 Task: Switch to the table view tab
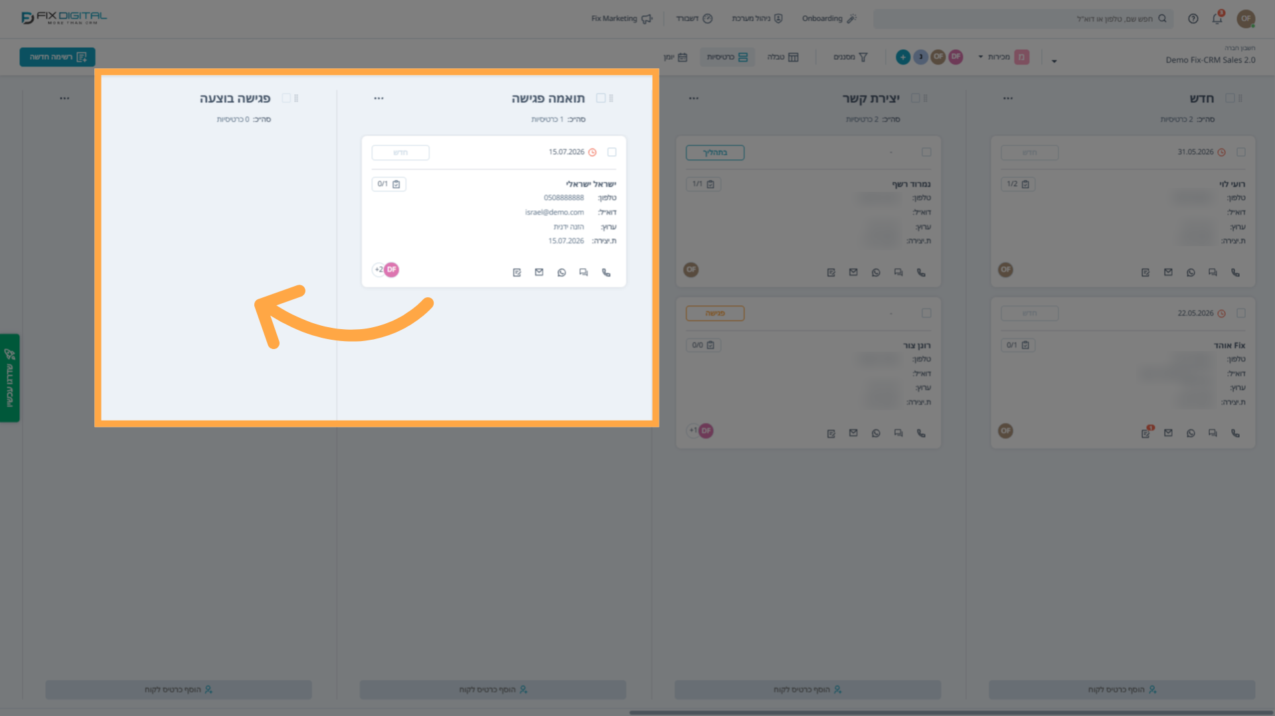tap(783, 57)
